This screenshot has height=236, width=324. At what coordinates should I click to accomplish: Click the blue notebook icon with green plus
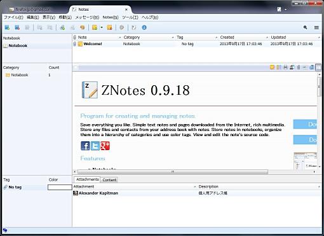(x=7, y=27)
